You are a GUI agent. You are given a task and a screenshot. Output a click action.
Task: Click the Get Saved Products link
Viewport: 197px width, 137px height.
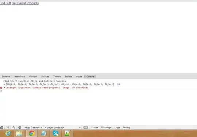click(25, 3)
